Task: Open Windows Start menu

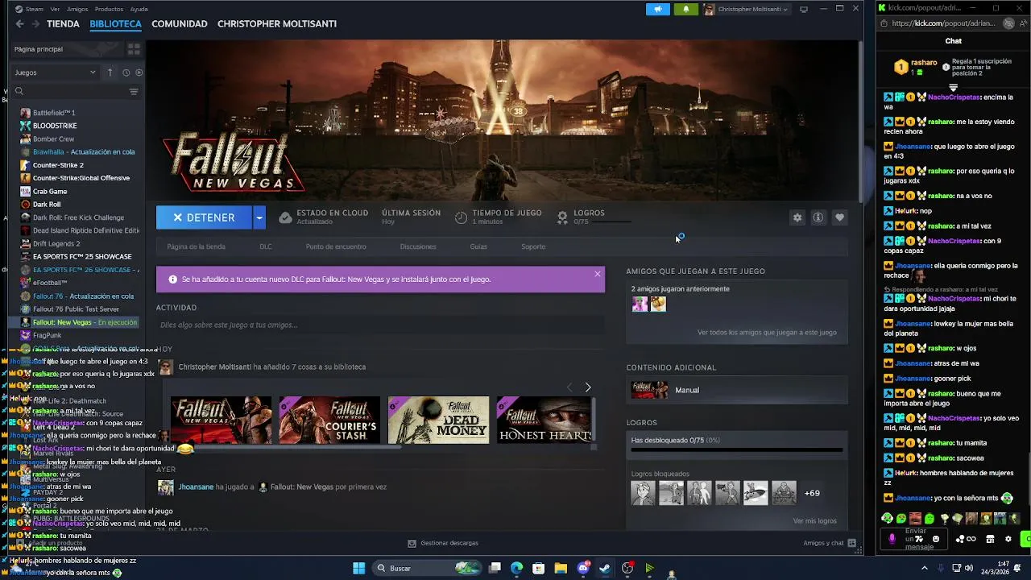Action: coord(359,568)
